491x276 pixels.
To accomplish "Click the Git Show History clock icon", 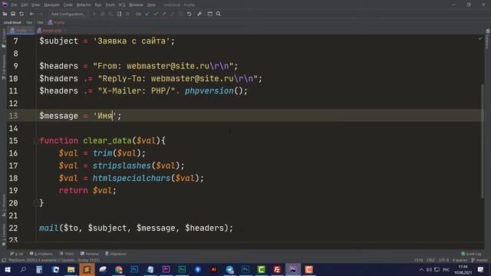I will coord(181,14).
